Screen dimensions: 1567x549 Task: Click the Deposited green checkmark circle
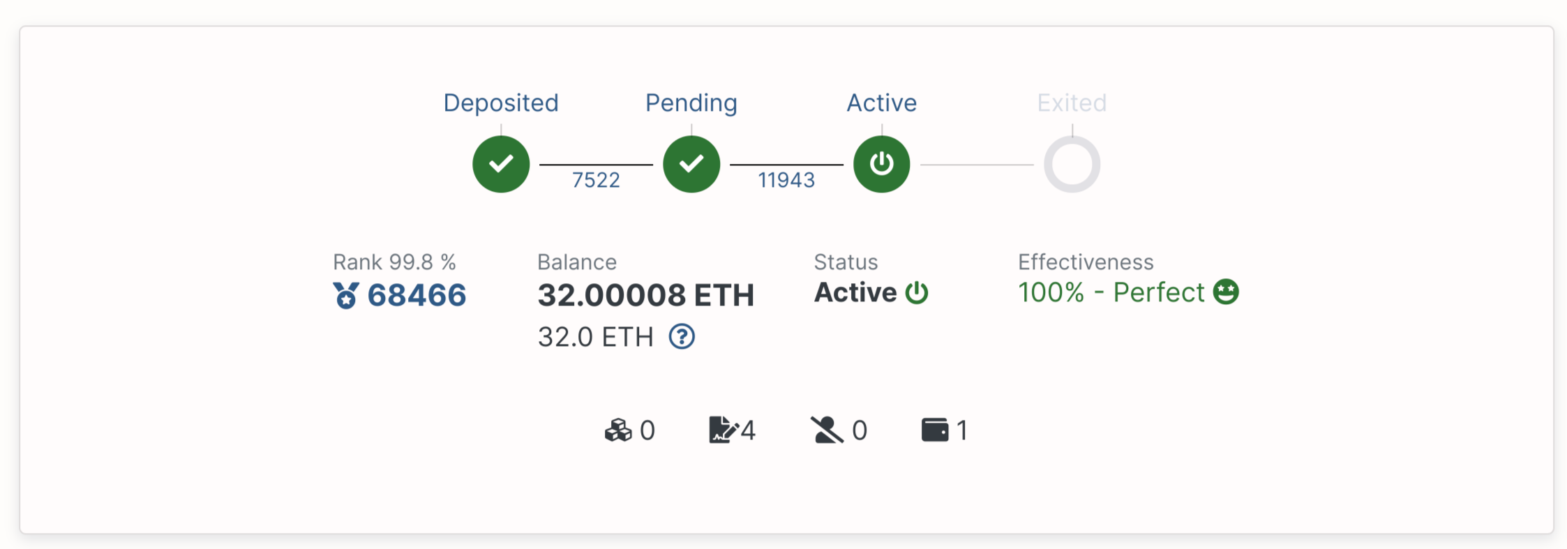pyautogui.click(x=501, y=164)
